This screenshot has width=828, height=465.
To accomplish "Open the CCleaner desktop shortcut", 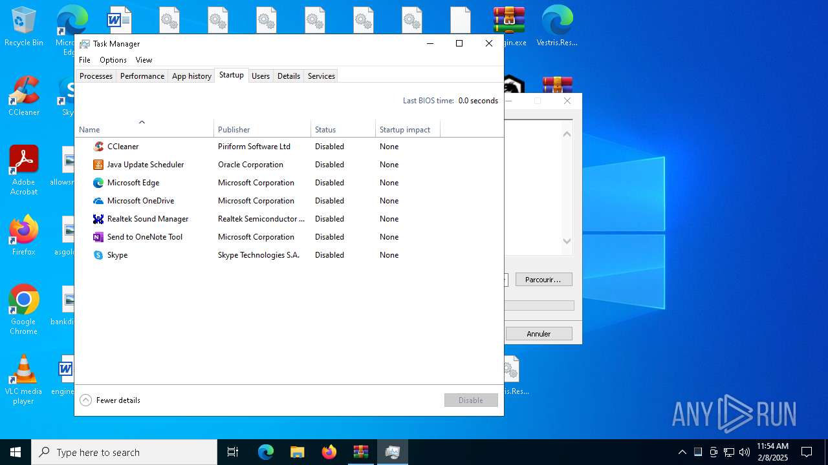I will tap(24, 96).
